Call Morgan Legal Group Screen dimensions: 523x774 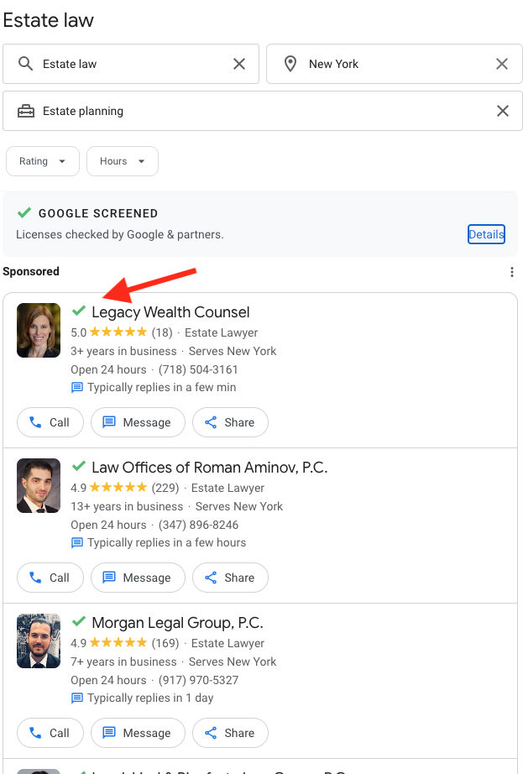click(50, 733)
